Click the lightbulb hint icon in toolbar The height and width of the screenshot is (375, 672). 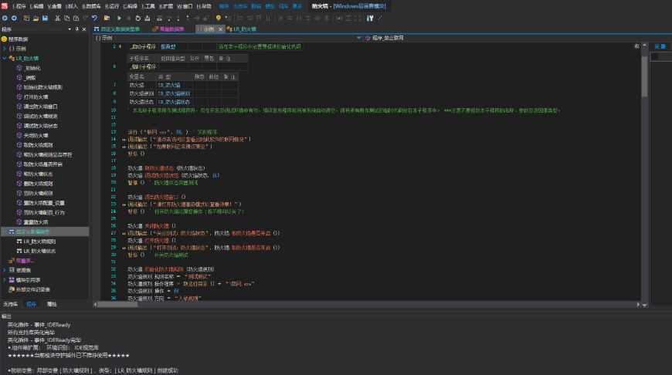219,18
